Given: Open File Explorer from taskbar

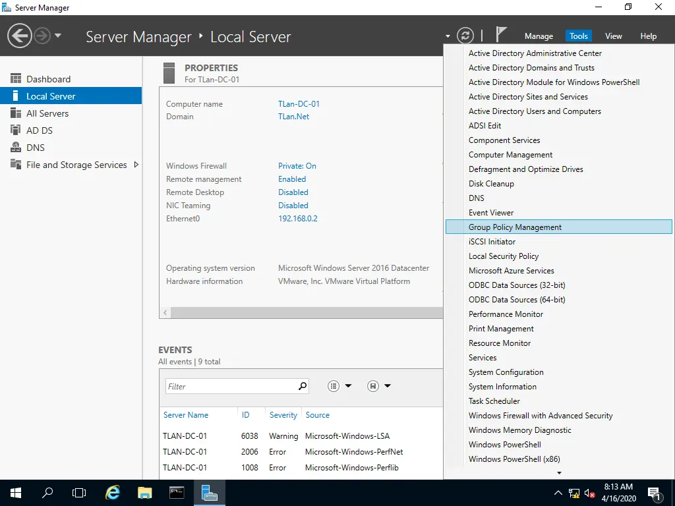Looking at the screenshot, I should (x=144, y=493).
